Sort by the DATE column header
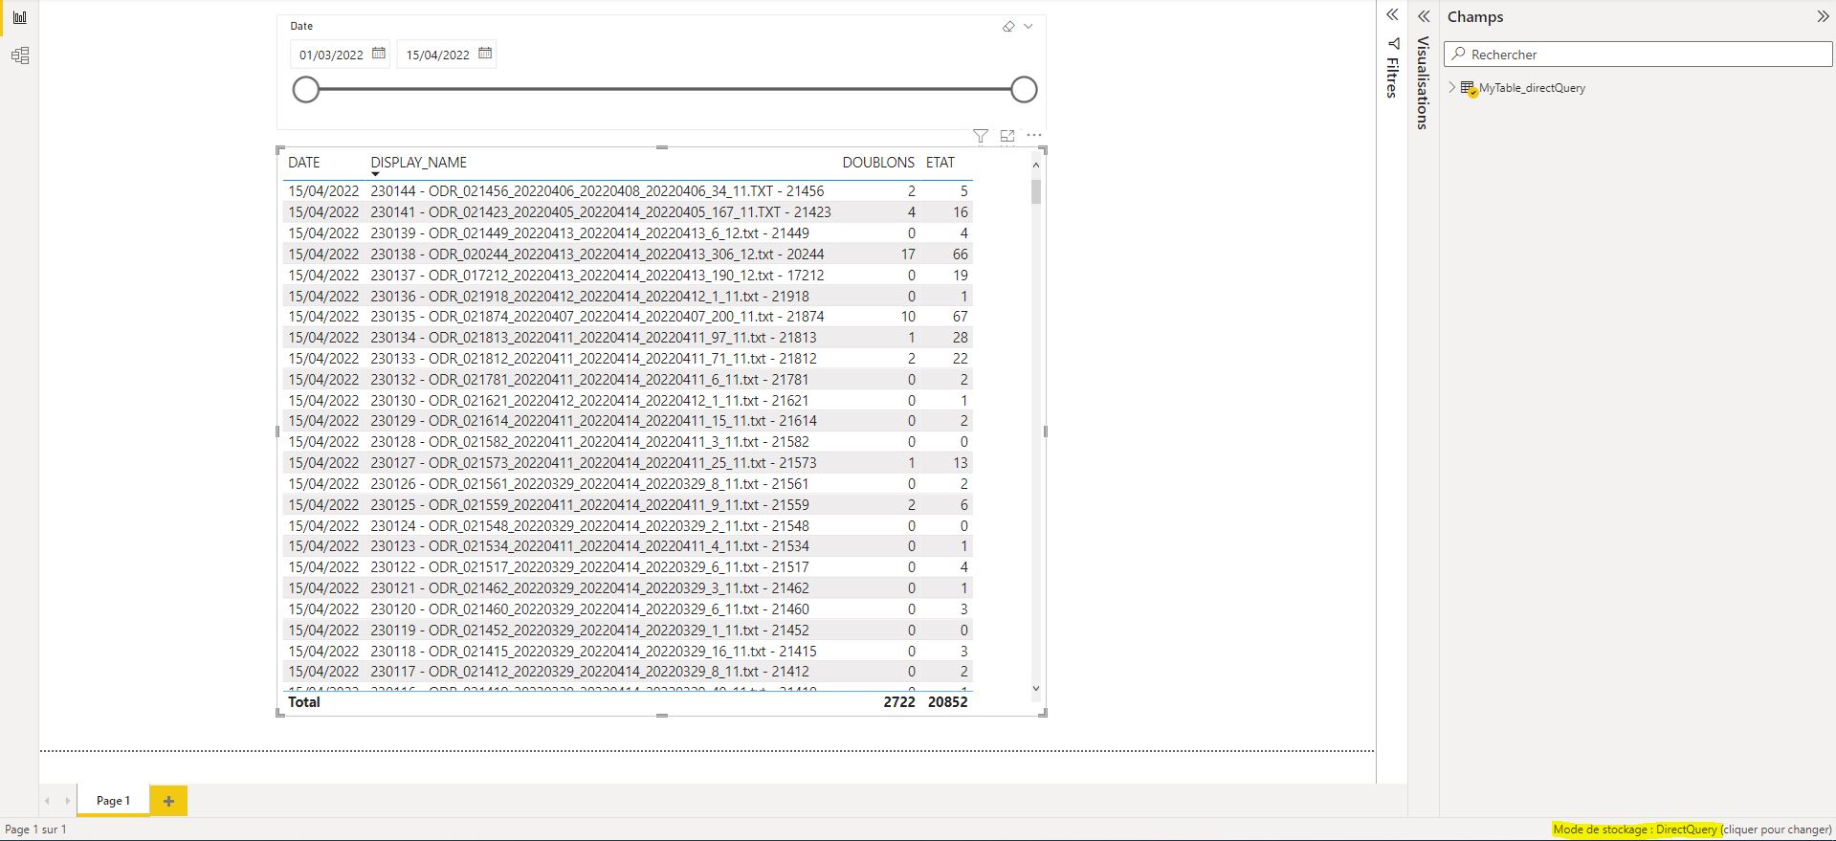Viewport: 1836px width, 841px height. 304,163
